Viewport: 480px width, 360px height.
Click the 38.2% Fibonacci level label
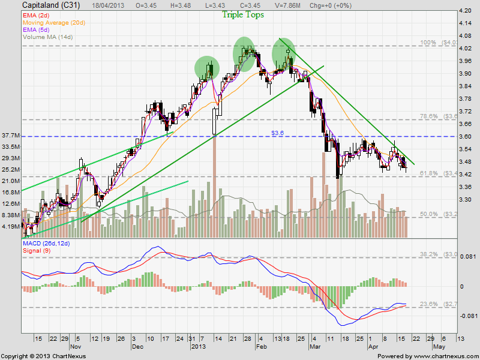tap(439, 254)
